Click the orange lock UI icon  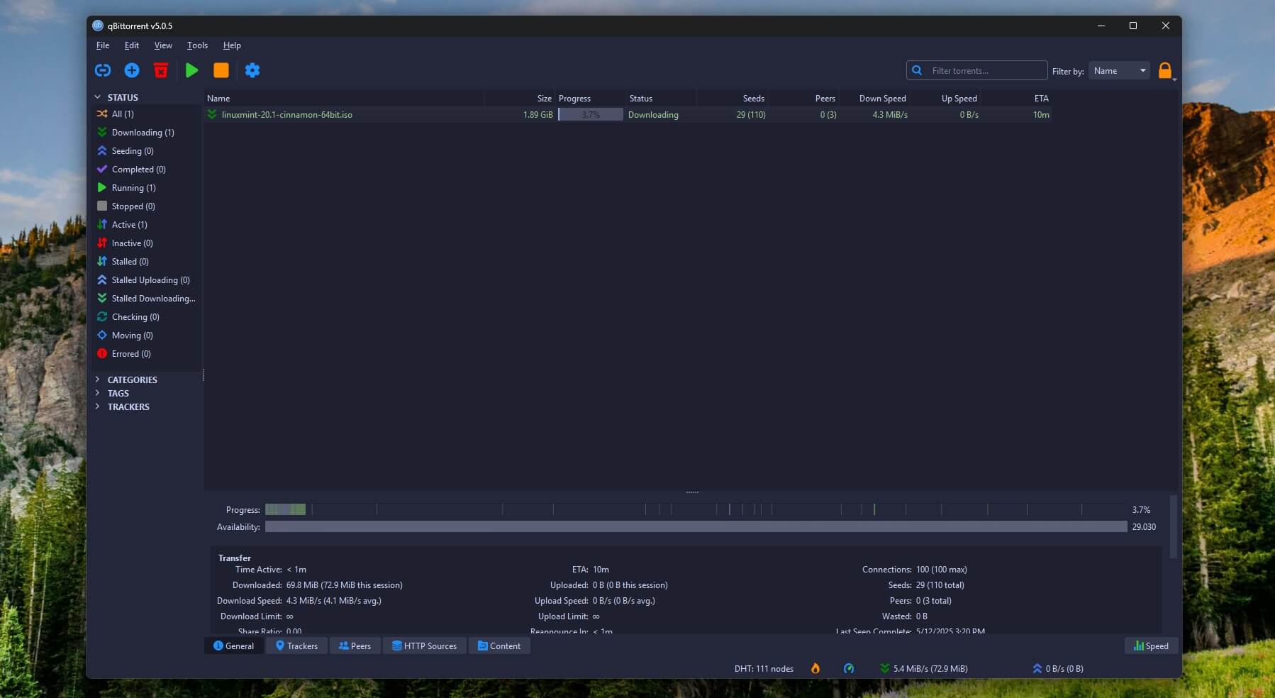coord(1165,70)
